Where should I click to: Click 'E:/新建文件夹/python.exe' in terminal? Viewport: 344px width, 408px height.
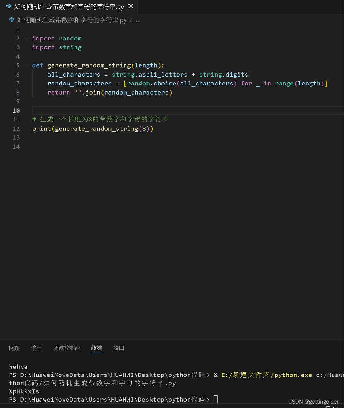pyautogui.click(x=267, y=375)
